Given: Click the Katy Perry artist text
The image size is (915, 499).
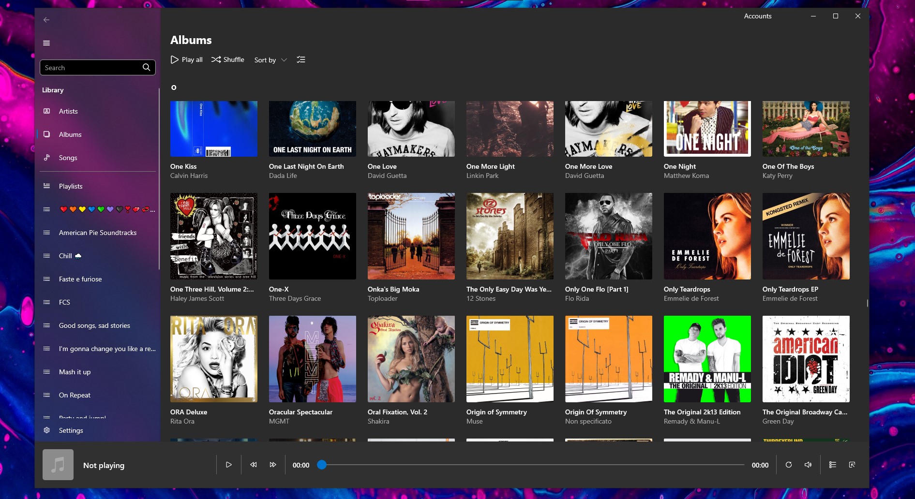Looking at the screenshot, I should [x=778, y=176].
